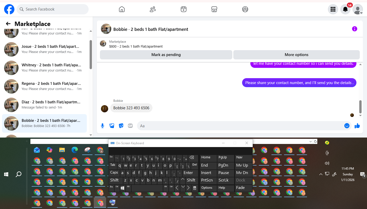Click the Windows logo key on On-Screen Keyboard
Image resolution: width=367 pixels, height=209 pixels.
tap(123, 188)
